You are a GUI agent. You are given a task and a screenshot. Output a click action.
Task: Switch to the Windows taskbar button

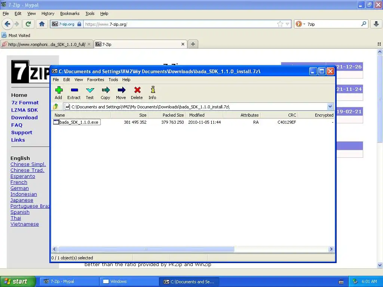tap(129, 281)
